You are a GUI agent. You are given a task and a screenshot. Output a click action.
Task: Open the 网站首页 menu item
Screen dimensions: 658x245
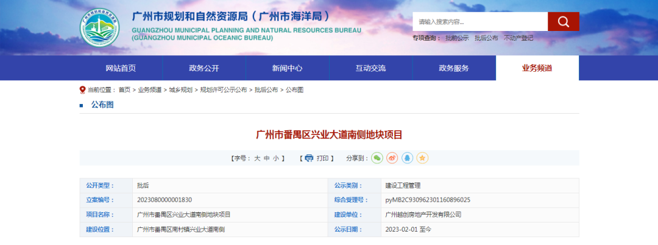pos(121,68)
